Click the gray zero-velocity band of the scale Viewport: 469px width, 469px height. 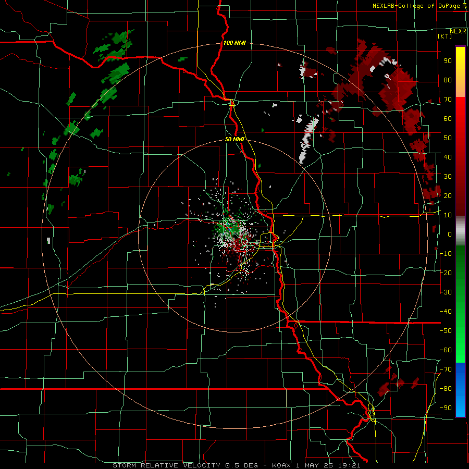click(x=460, y=231)
